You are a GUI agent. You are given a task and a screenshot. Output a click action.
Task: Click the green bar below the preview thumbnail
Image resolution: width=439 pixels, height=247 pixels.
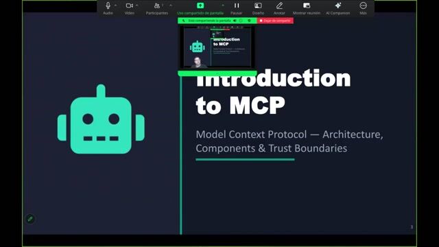[217, 73]
